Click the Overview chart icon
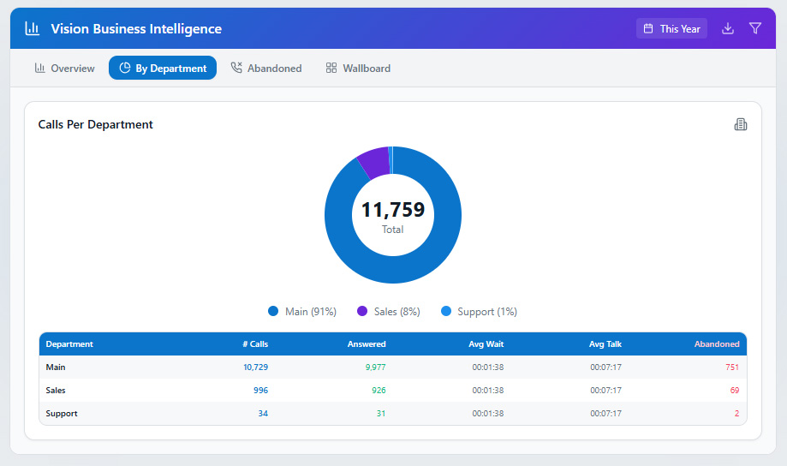The image size is (787, 466). (39, 68)
